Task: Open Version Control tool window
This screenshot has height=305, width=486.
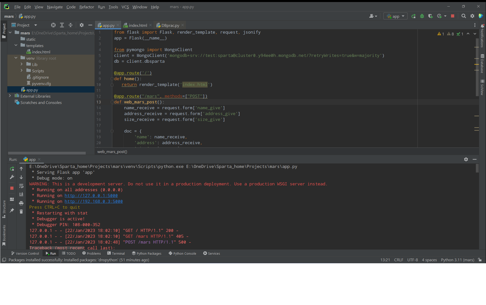Action: pos(25,253)
